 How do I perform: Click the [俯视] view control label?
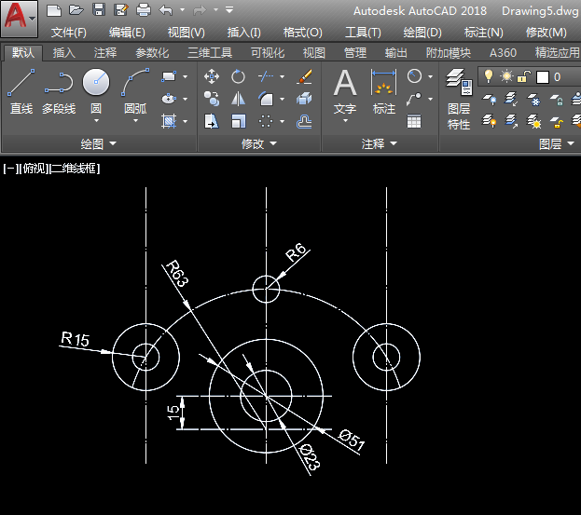tap(35, 169)
